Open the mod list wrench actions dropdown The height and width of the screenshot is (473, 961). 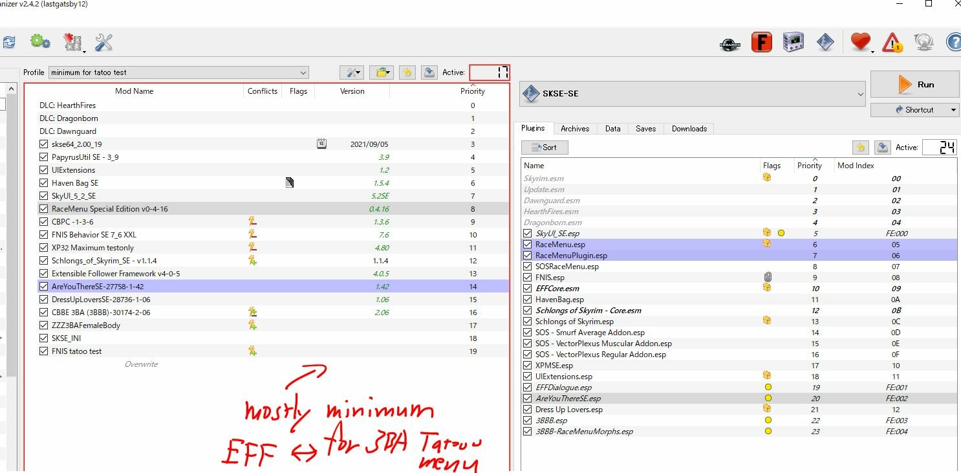coord(352,72)
